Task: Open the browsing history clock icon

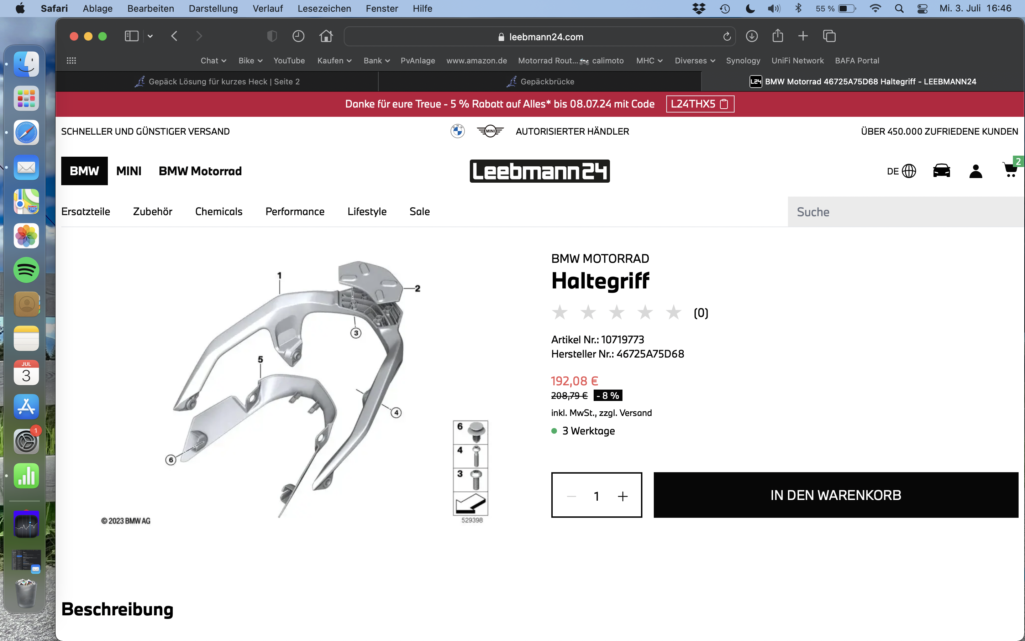Action: point(299,36)
